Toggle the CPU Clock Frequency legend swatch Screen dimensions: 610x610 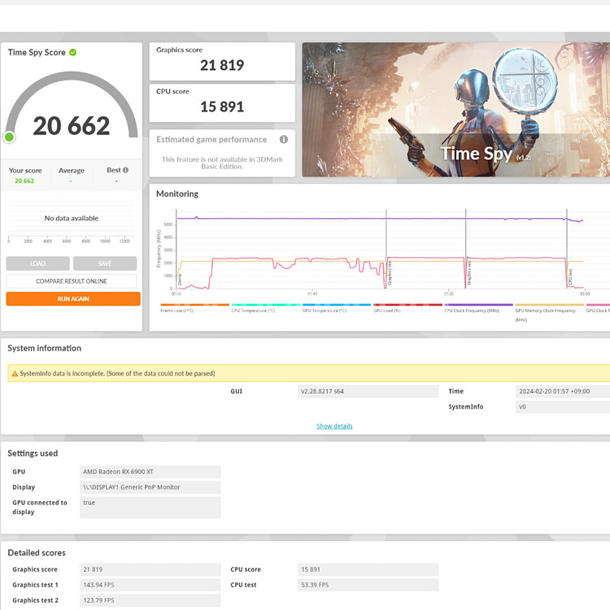pyautogui.click(x=478, y=305)
